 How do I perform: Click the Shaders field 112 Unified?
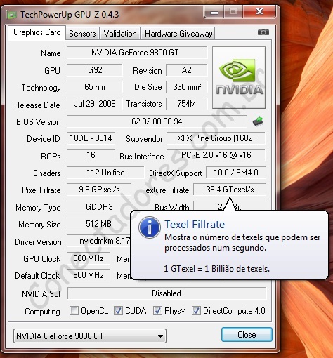(105, 173)
